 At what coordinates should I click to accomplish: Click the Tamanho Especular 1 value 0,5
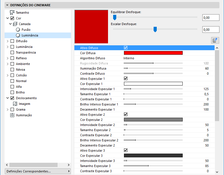[206, 94]
